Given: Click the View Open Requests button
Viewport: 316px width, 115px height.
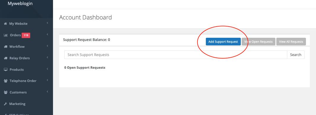Looking at the screenshot, I should (258, 42).
